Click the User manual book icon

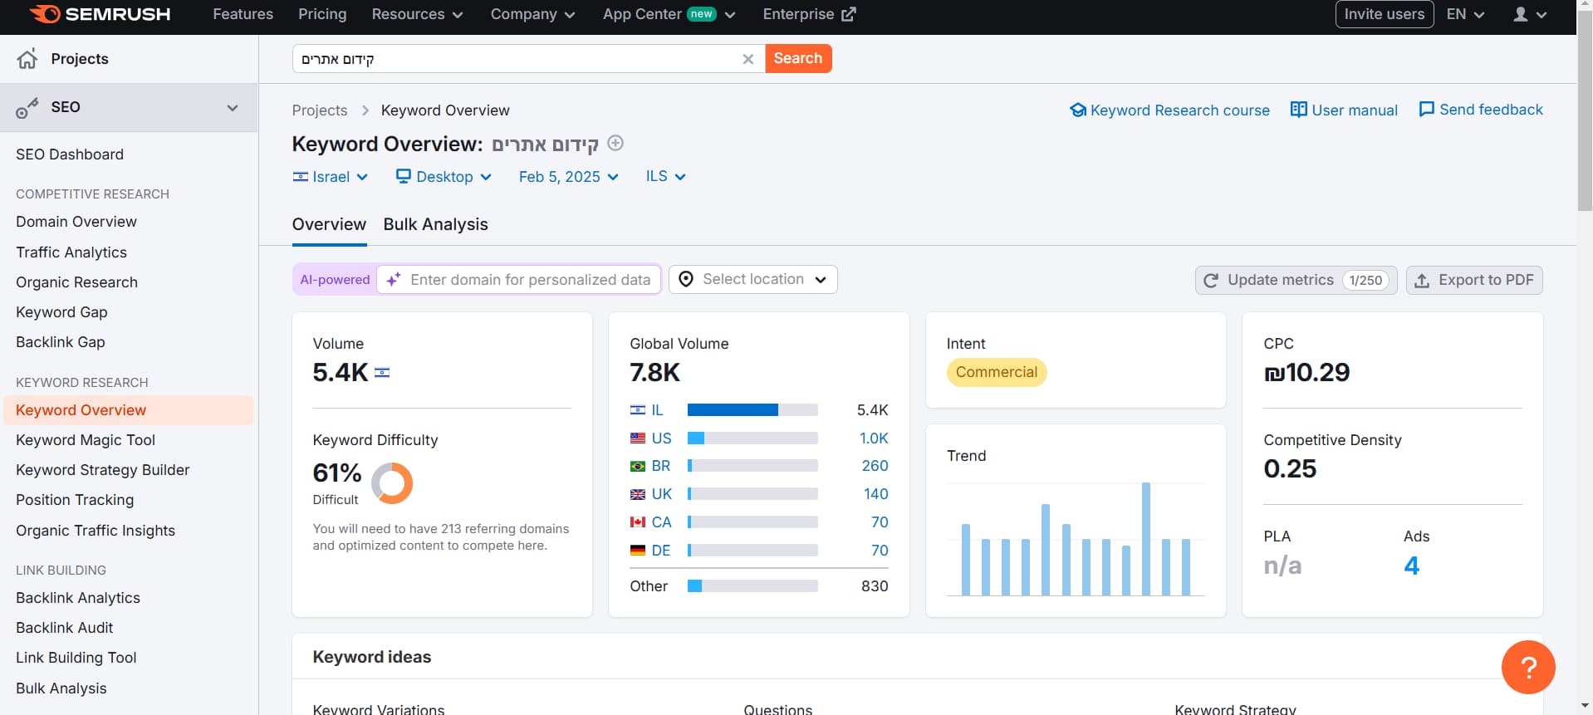pyautogui.click(x=1298, y=110)
